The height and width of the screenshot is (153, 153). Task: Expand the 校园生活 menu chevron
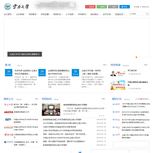pos(124,14)
